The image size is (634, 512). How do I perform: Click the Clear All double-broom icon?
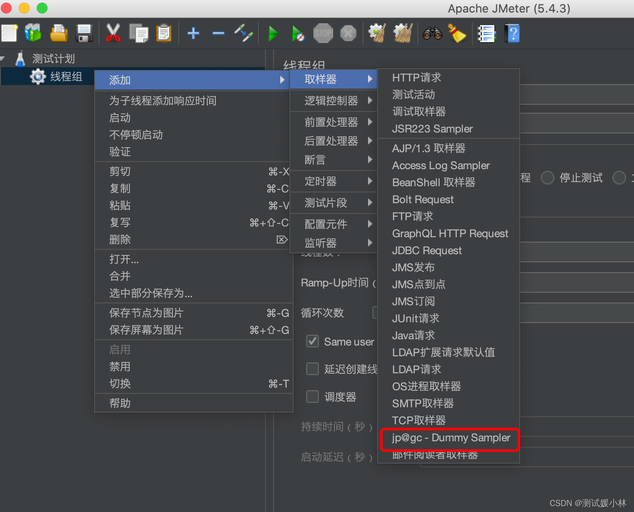point(403,34)
